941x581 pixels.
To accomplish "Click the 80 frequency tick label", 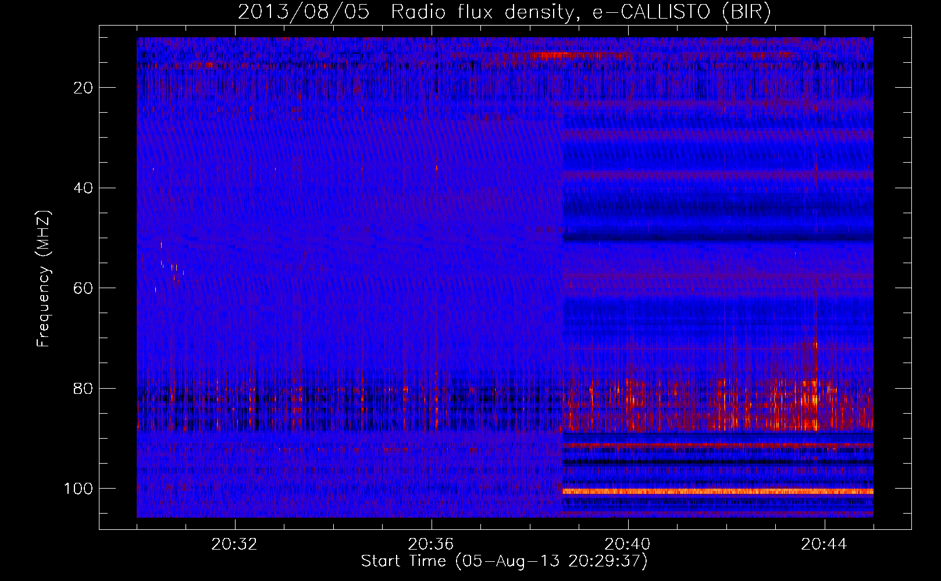I will [84, 388].
